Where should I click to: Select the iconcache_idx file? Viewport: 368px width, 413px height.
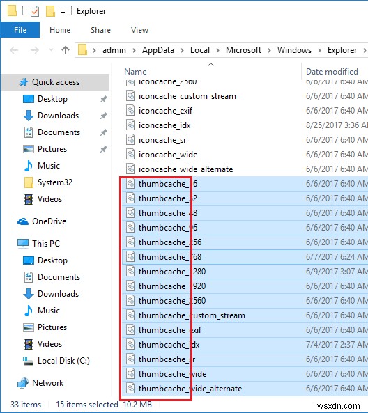[164, 125]
